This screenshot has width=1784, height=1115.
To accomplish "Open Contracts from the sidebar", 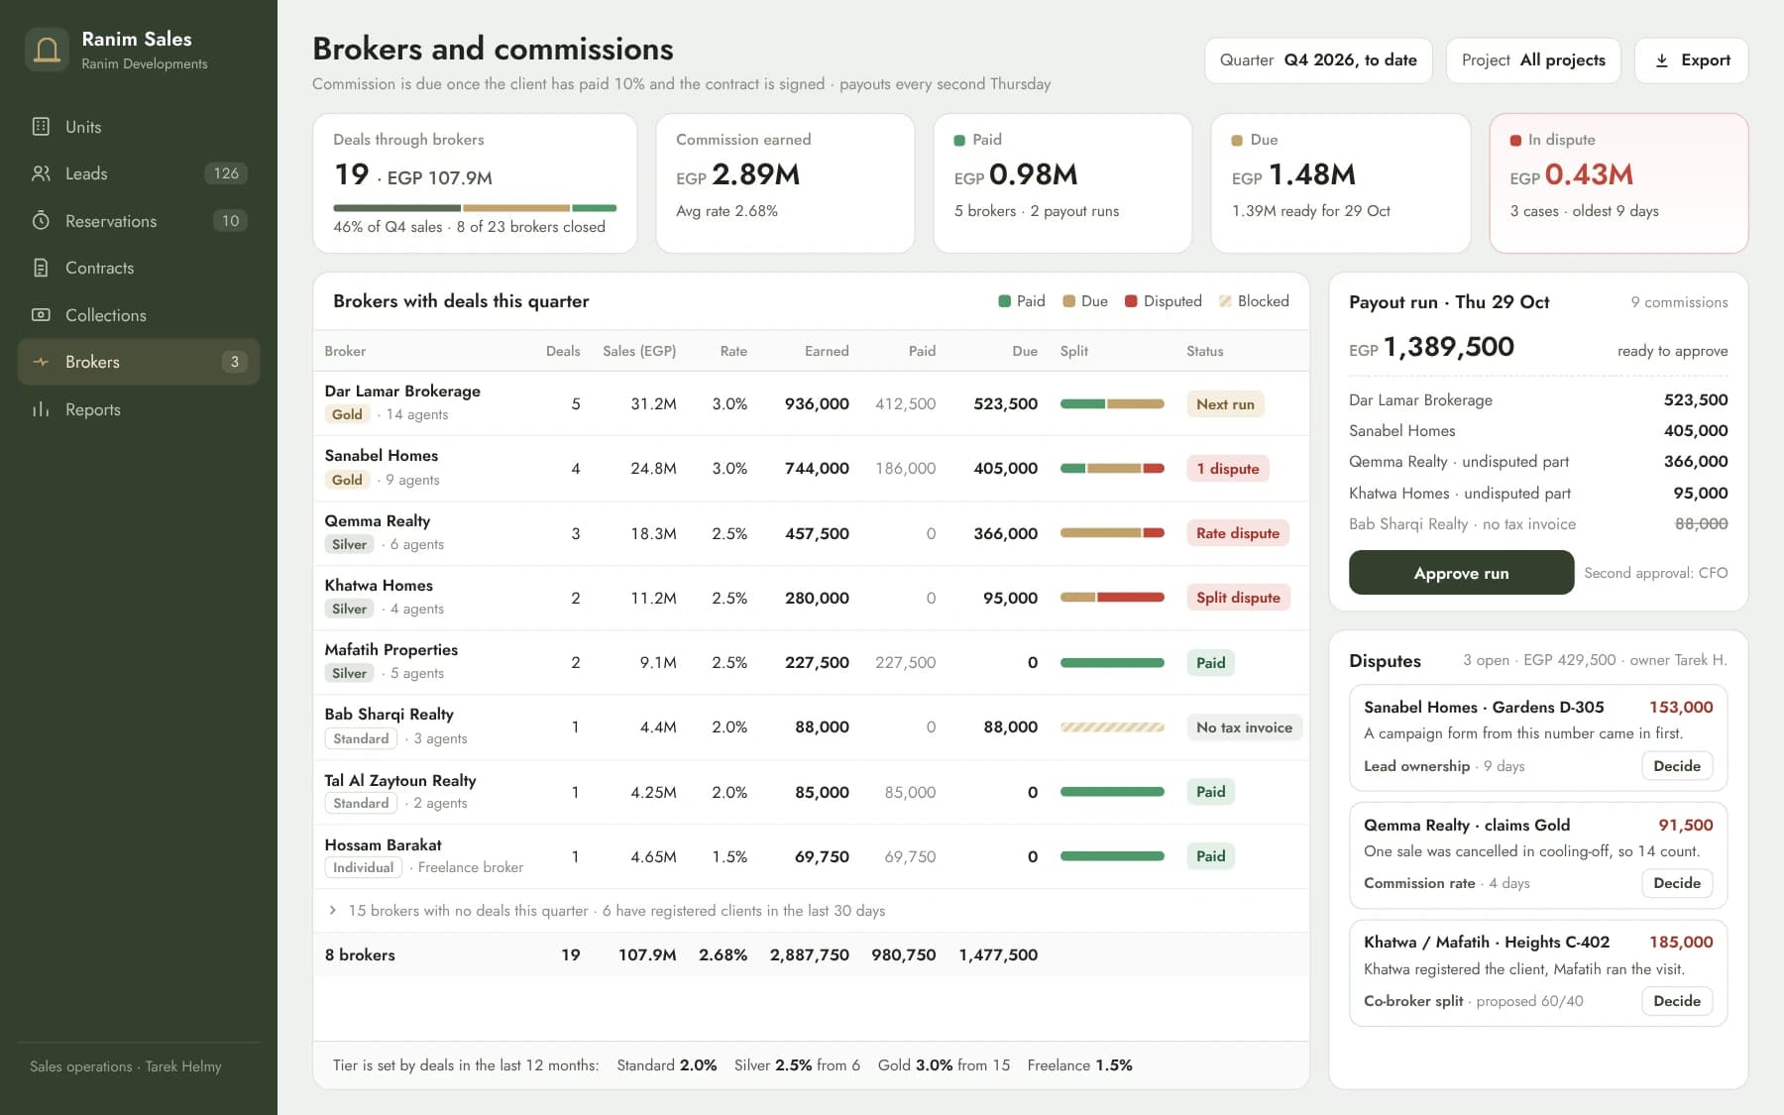I will coord(139,268).
